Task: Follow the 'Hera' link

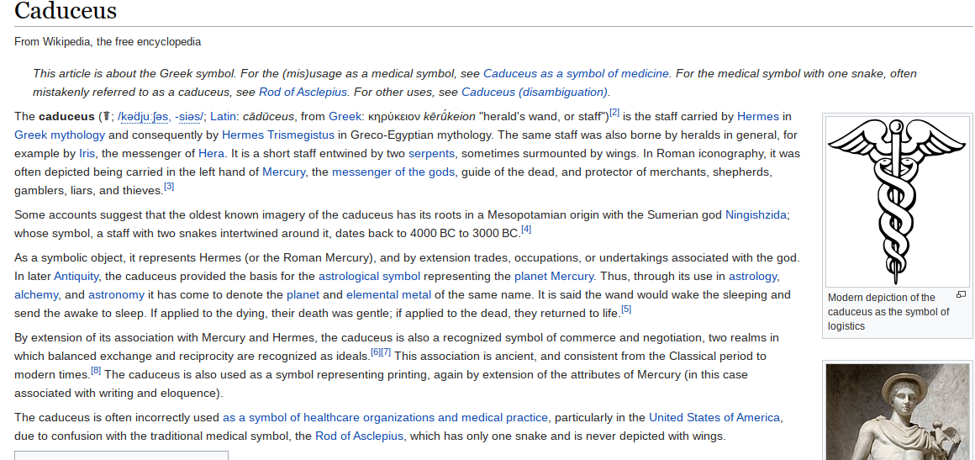Action: (x=211, y=154)
